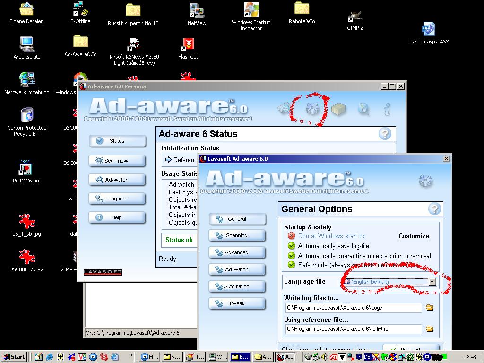
Task: Click the Status button in main window
Action: (x=117, y=141)
